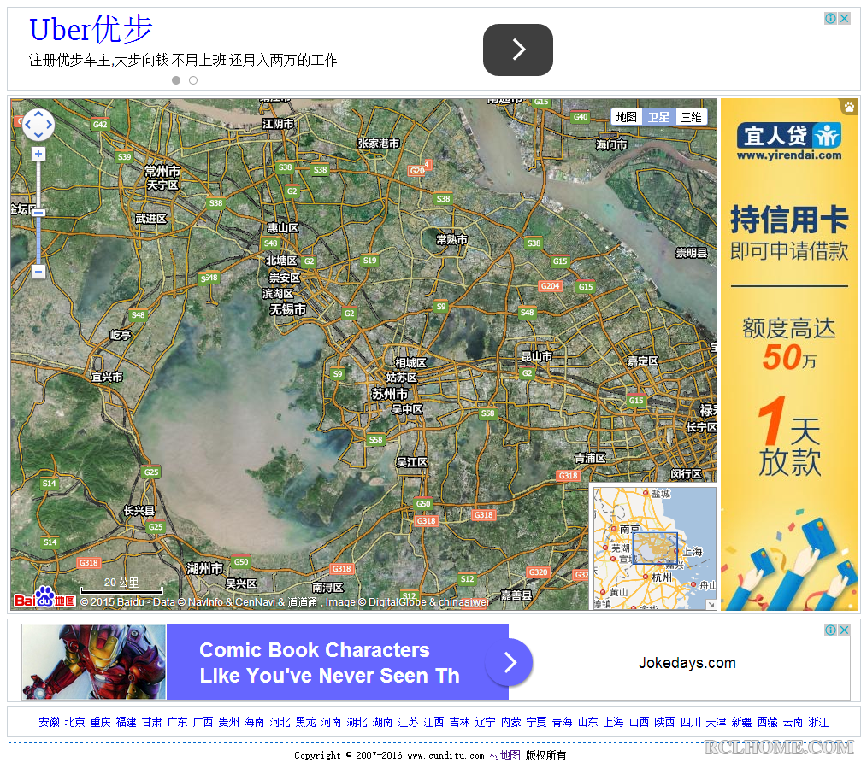Screen dimensions: 861x768
Task: Open the 新疆 province link
Action: (741, 722)
